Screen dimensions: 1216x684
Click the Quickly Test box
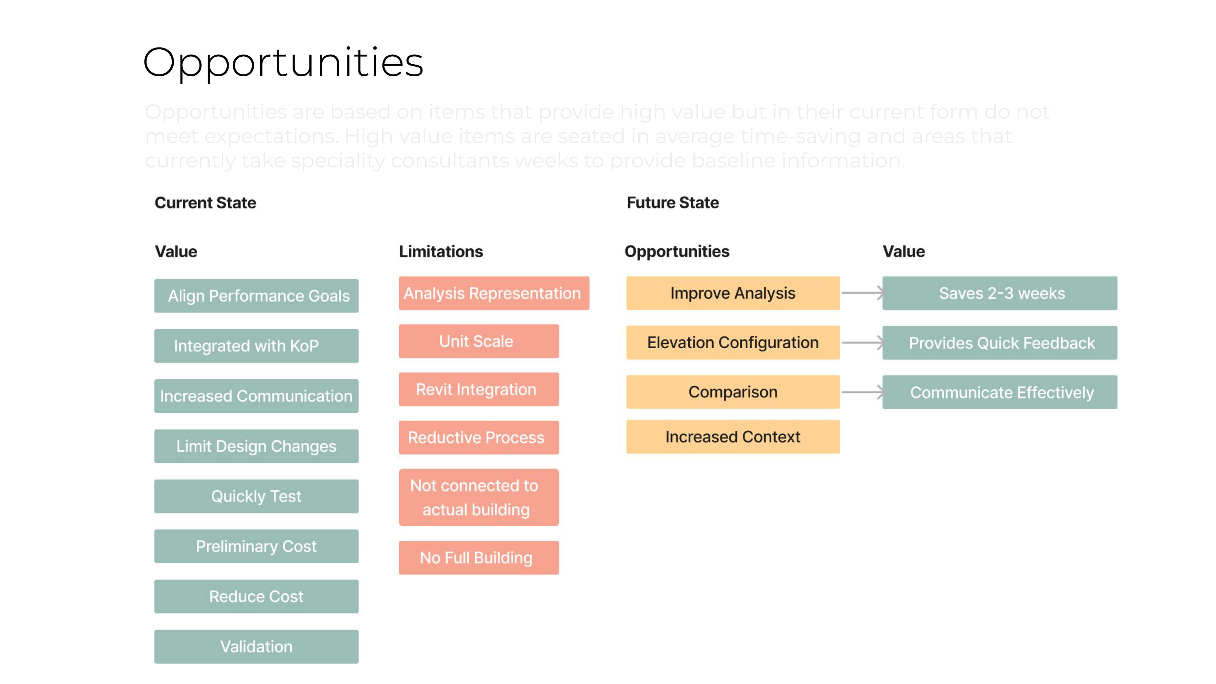256,496
